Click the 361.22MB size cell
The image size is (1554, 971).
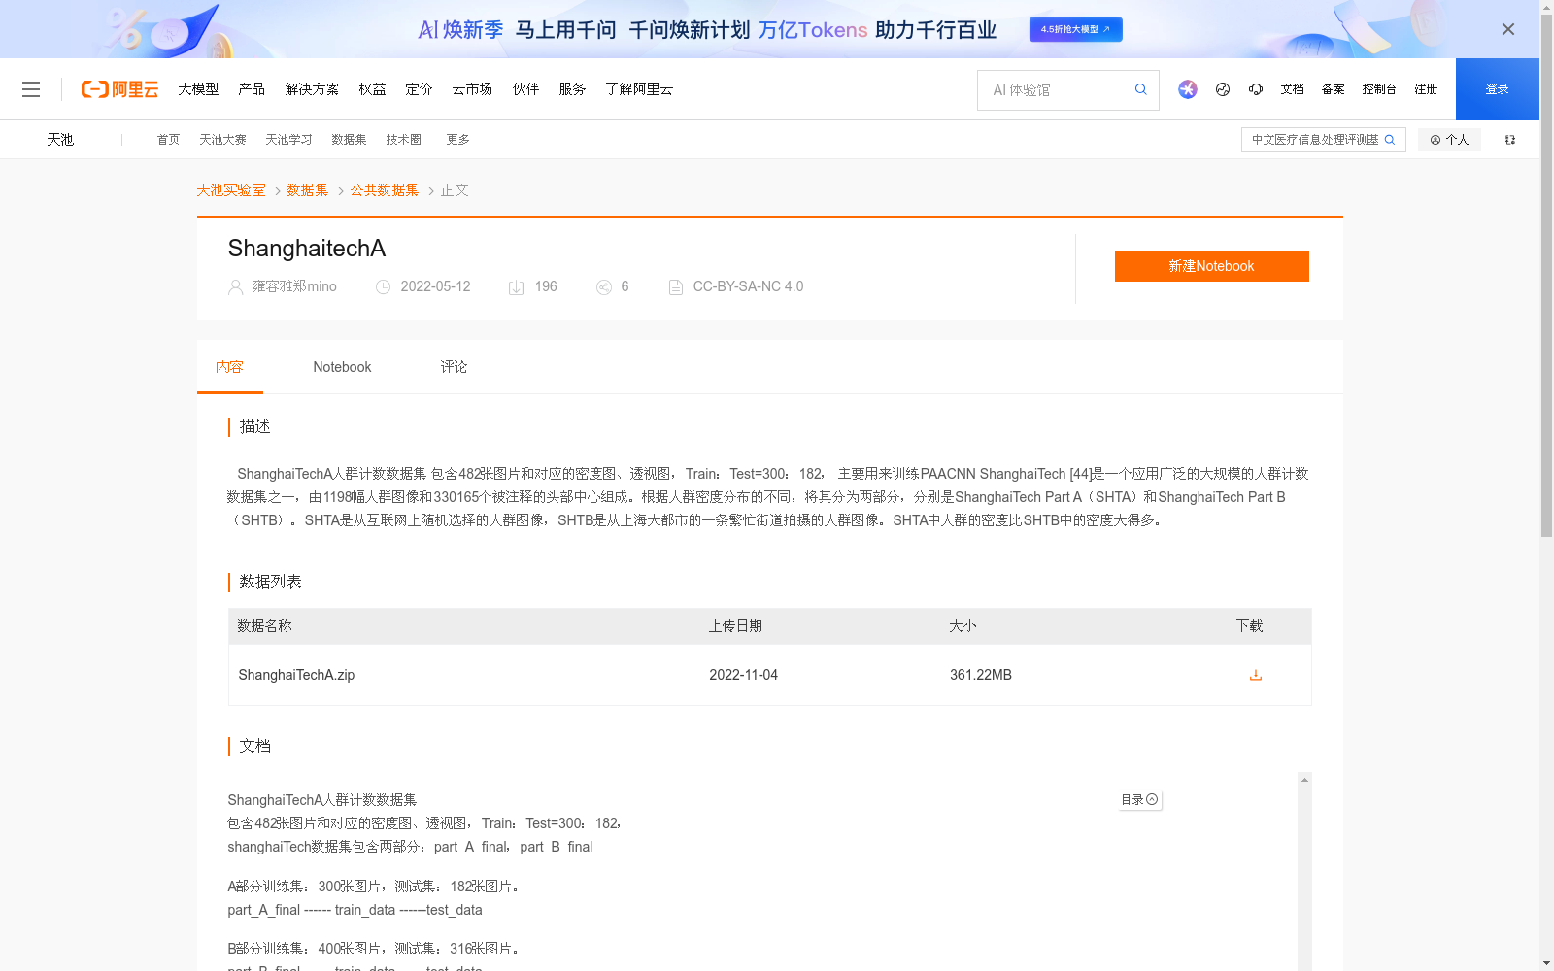[x=980, y=675]
